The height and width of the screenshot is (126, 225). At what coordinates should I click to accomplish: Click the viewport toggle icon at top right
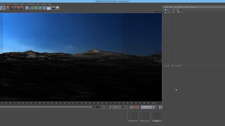tap(161, 12)
